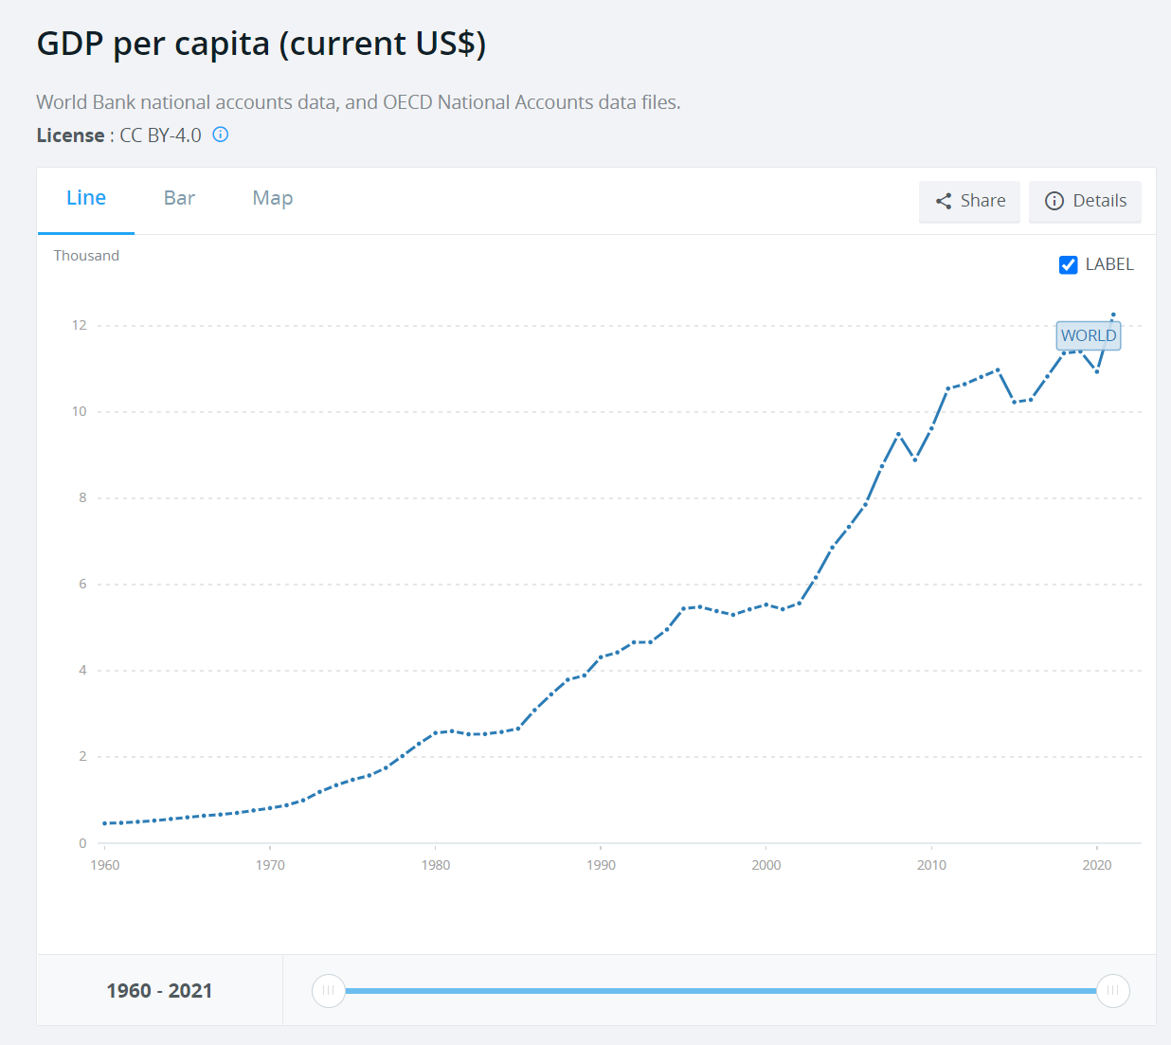Image resolution: width=1171 pixels, height=1045 pixels.
Task: Switch to the Bar tab
Action: click(x=178, y=198)
